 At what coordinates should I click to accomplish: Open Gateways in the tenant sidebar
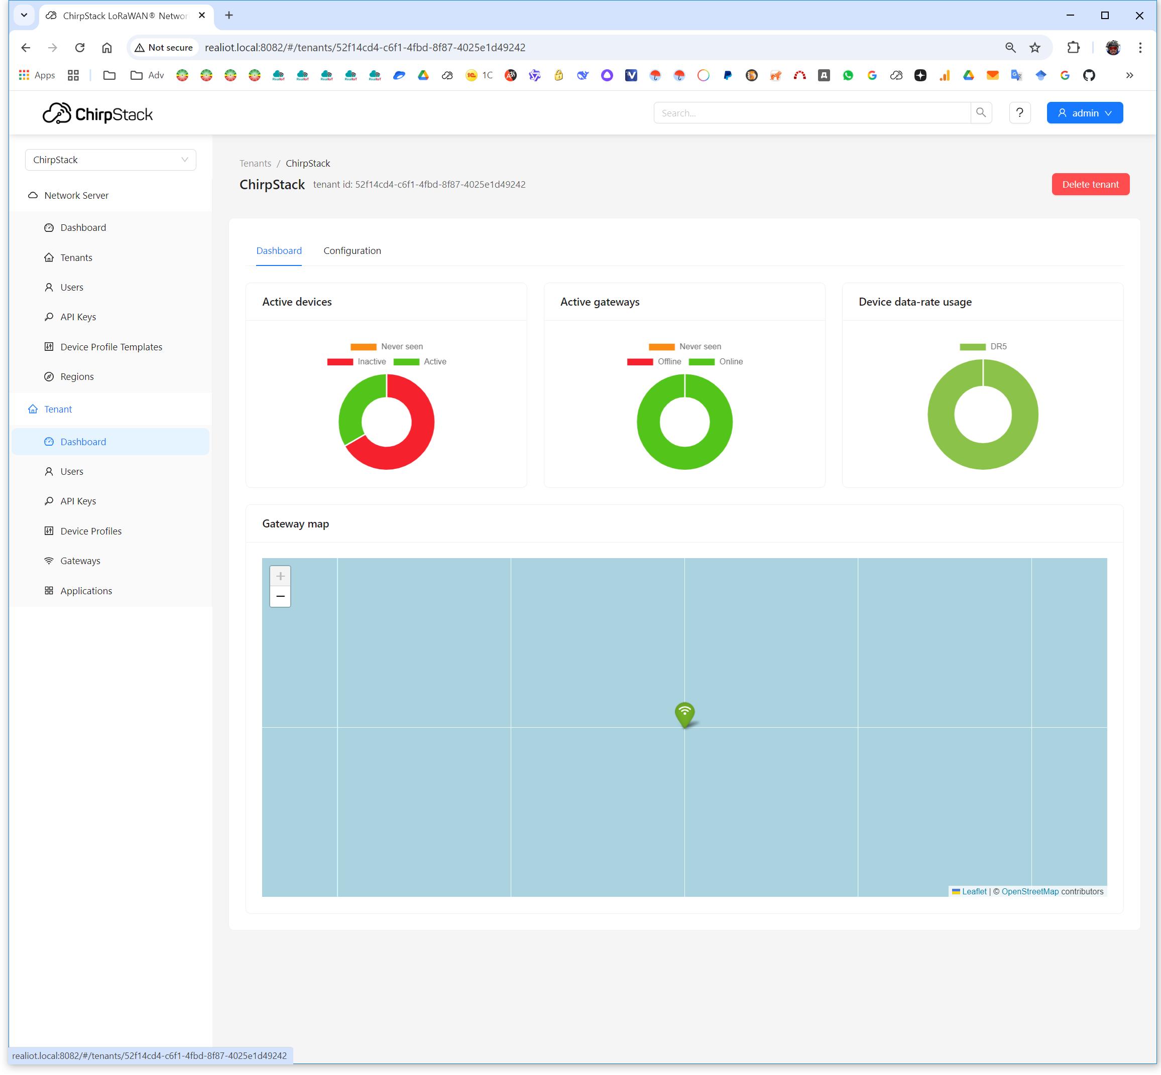[x=80, y=561]
